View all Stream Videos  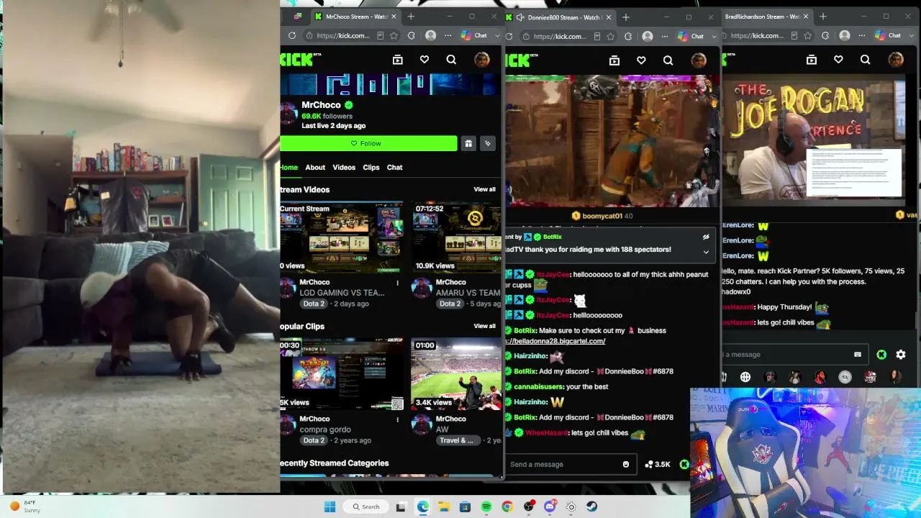[484, 189]
